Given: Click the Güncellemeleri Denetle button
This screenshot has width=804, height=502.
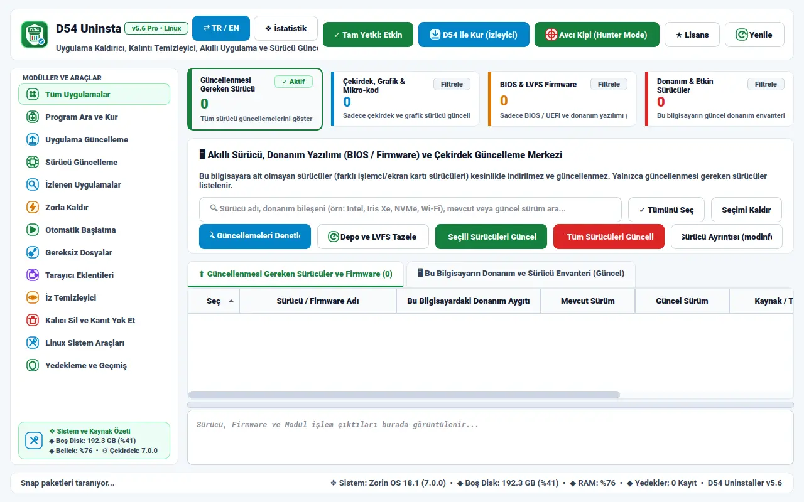Looking at the screenshot, I should 255,237.
